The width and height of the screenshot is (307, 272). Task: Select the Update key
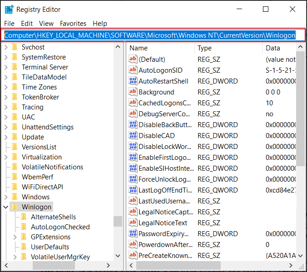coord(33,137)
